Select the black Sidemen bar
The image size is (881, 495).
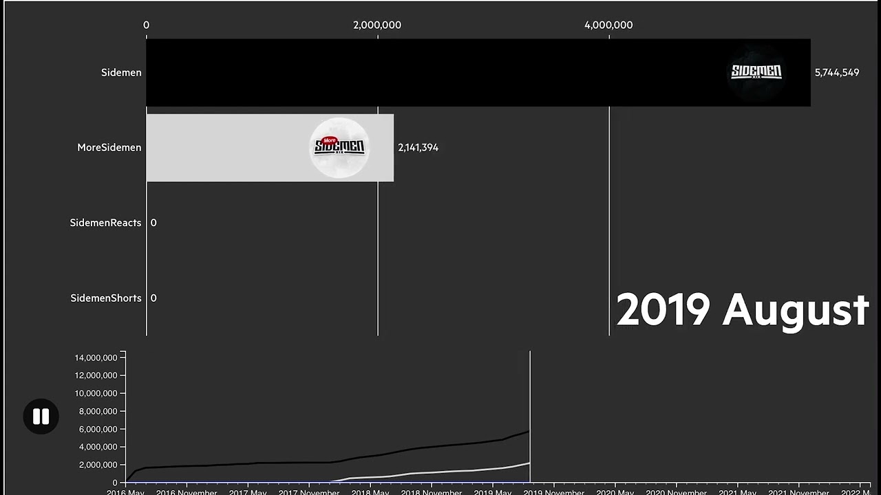tap(478, 72)
